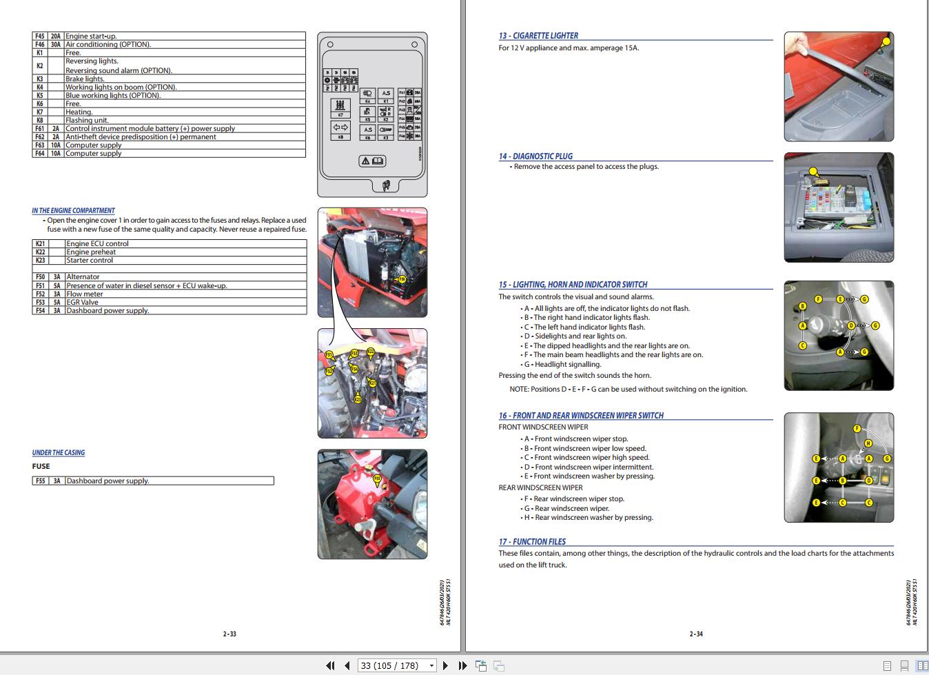
Task: Click the horizontal scrollbar below the pages
Action: click(x=464, y=651)
